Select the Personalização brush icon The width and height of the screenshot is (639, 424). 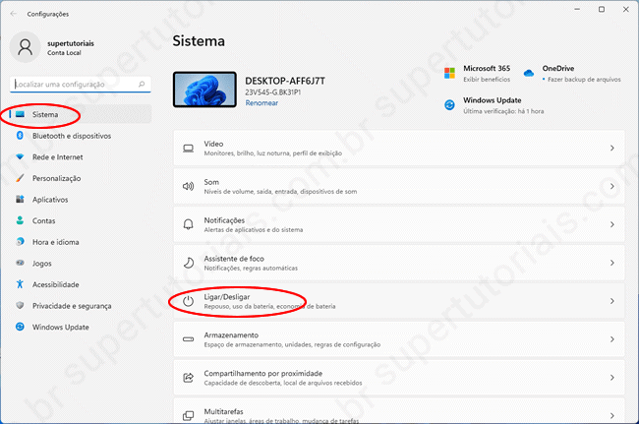point(19,178)
